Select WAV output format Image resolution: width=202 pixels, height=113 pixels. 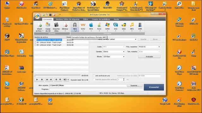pos(83,27)
